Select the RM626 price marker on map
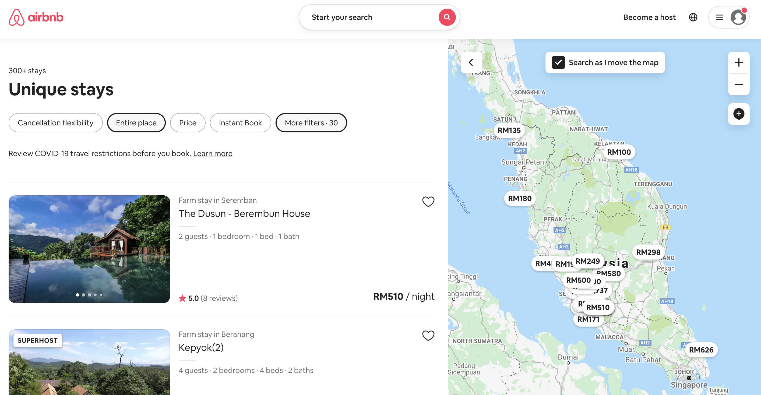Image resolution: width=761 pixels, height=395 pixels. coord(701,350)
